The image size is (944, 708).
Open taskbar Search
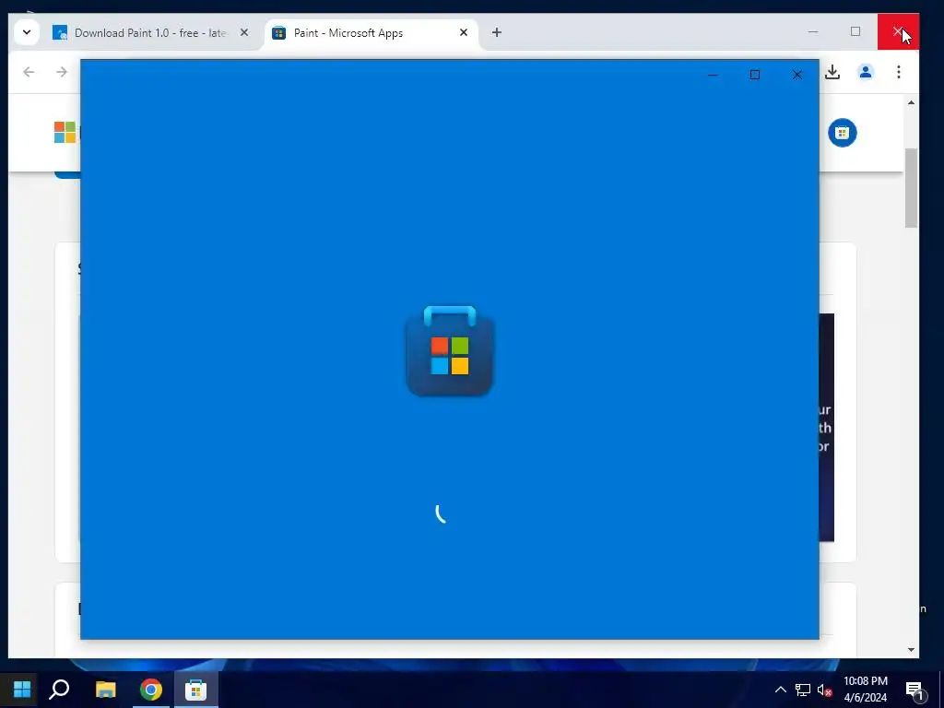click(x=59, y=689)
